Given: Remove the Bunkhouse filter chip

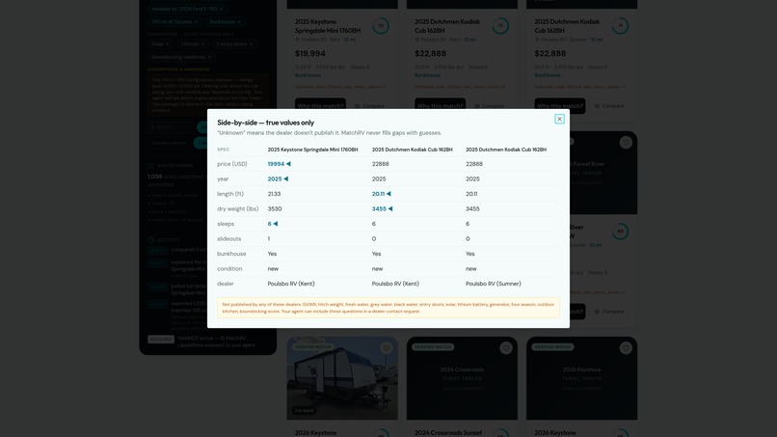Looking at the screenshot, I should 239,22.
